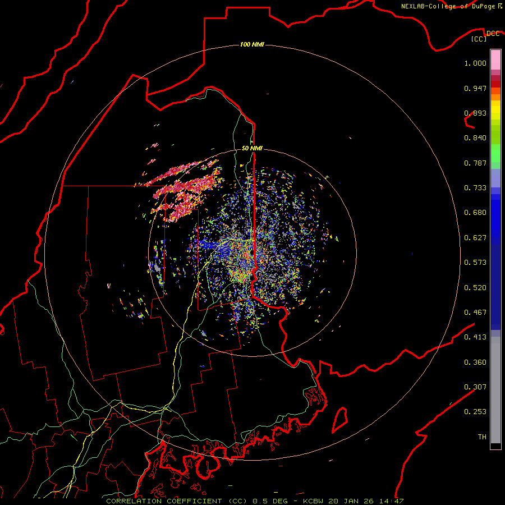Select the 0.520 legend value

[x=475, y=288]
